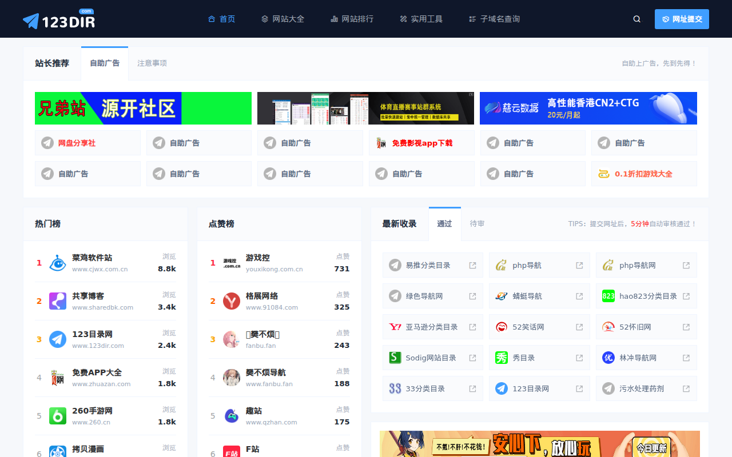The image size is (732, 457).
Task: Click the 慈云数据 Hong Kong CN2 banner
Action: [588, 108]
